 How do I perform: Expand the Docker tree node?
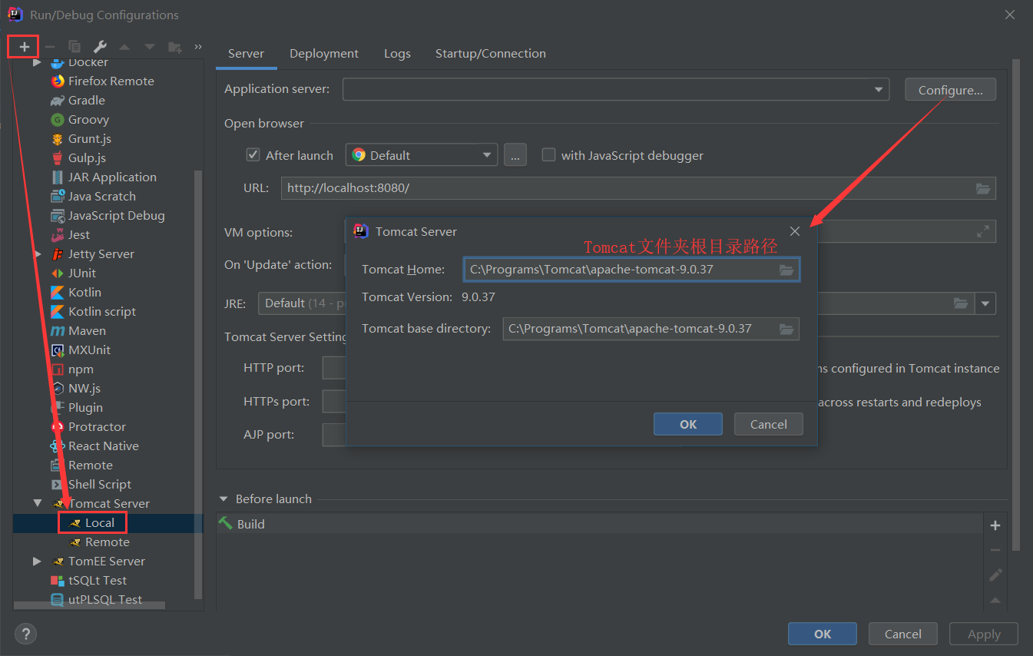37,62
